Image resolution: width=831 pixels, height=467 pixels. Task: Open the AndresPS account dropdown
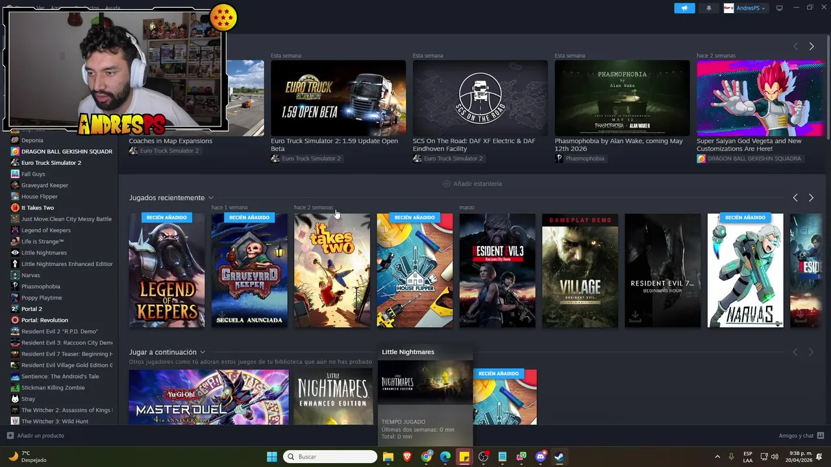(x=745, y=8)
